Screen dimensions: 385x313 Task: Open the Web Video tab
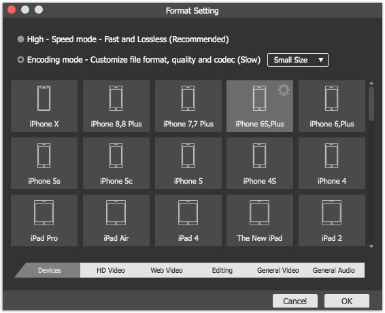coord(167,270)
